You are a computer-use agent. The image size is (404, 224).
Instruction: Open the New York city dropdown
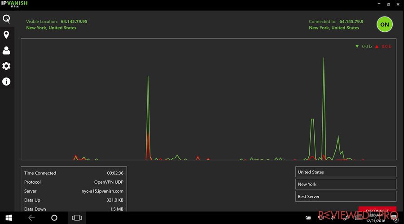(x=346, y=184)
